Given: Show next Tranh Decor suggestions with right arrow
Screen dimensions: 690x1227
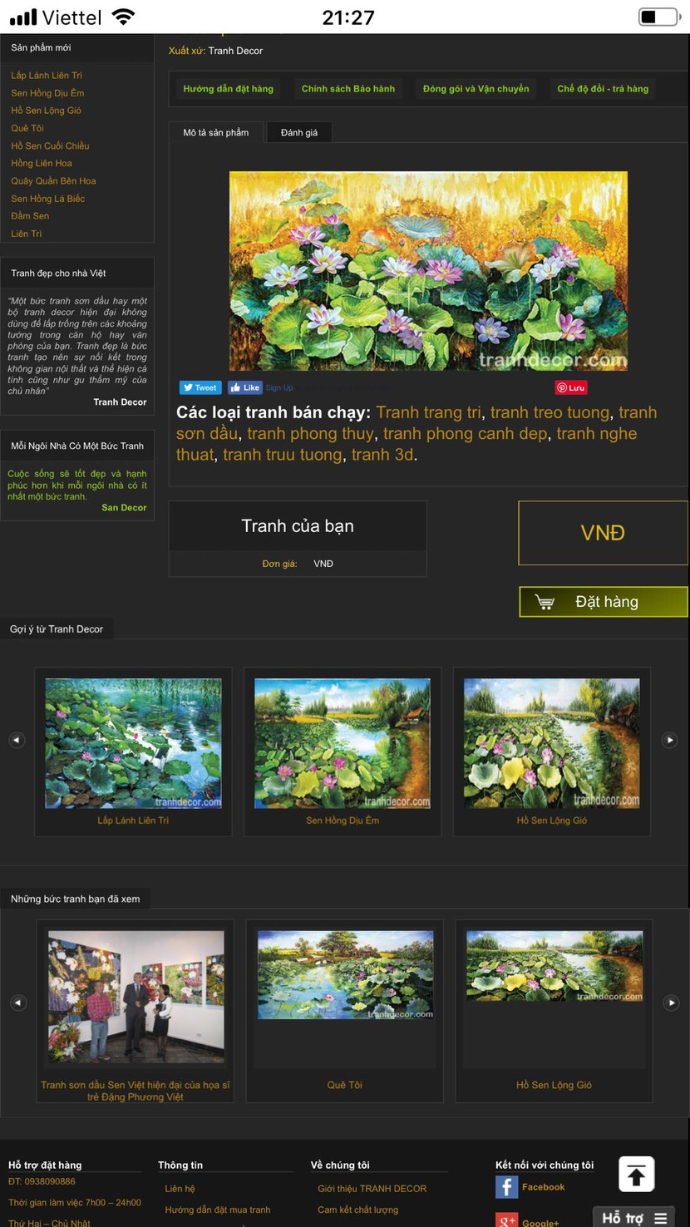Looking at the screenshot, I should pos(669,740).
